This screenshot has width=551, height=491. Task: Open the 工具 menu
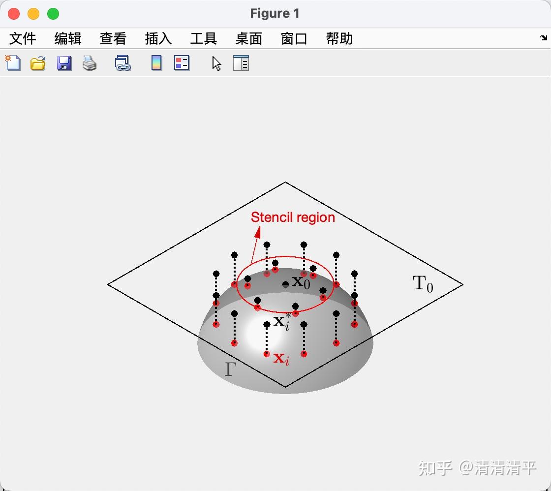click(x=203, y=38)
